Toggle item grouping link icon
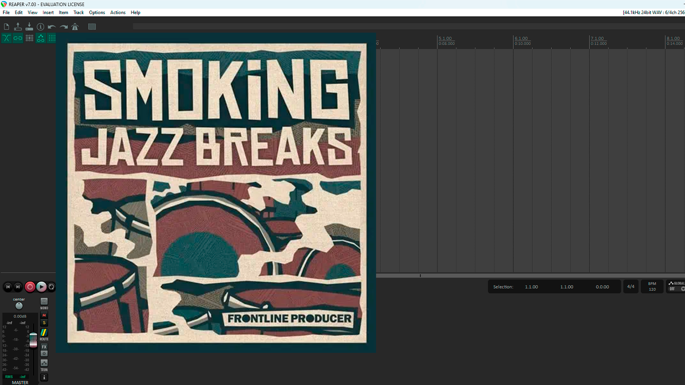This screenshot has width=685, height=385. pyautogui.click(x=18, y=38)
